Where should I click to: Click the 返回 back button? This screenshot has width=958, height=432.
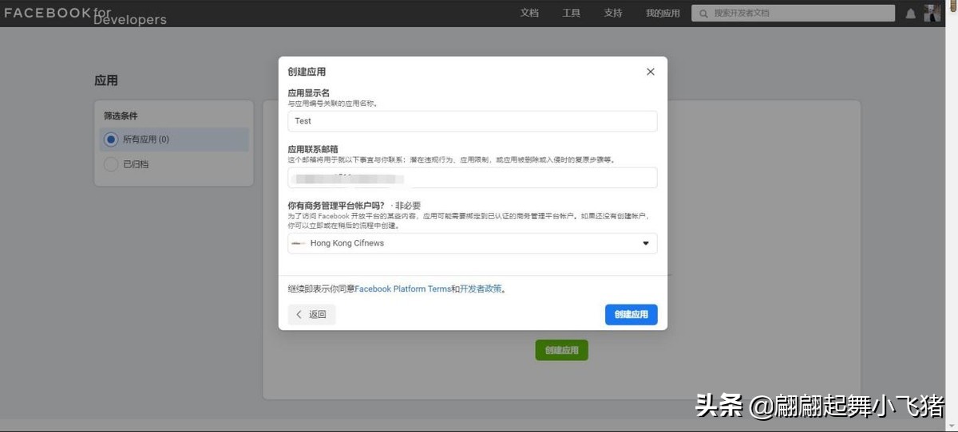(x=312, y=315)
